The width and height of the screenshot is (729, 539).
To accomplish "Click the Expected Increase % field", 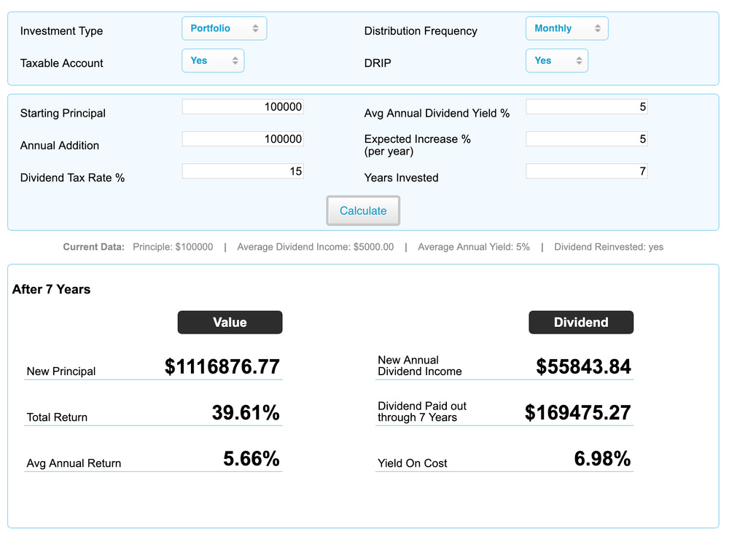I will [x=587, y=139].
